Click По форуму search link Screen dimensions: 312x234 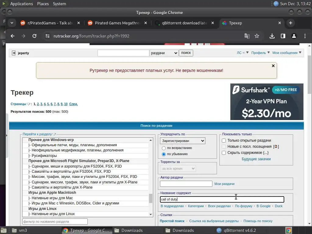tap(243, 206)
